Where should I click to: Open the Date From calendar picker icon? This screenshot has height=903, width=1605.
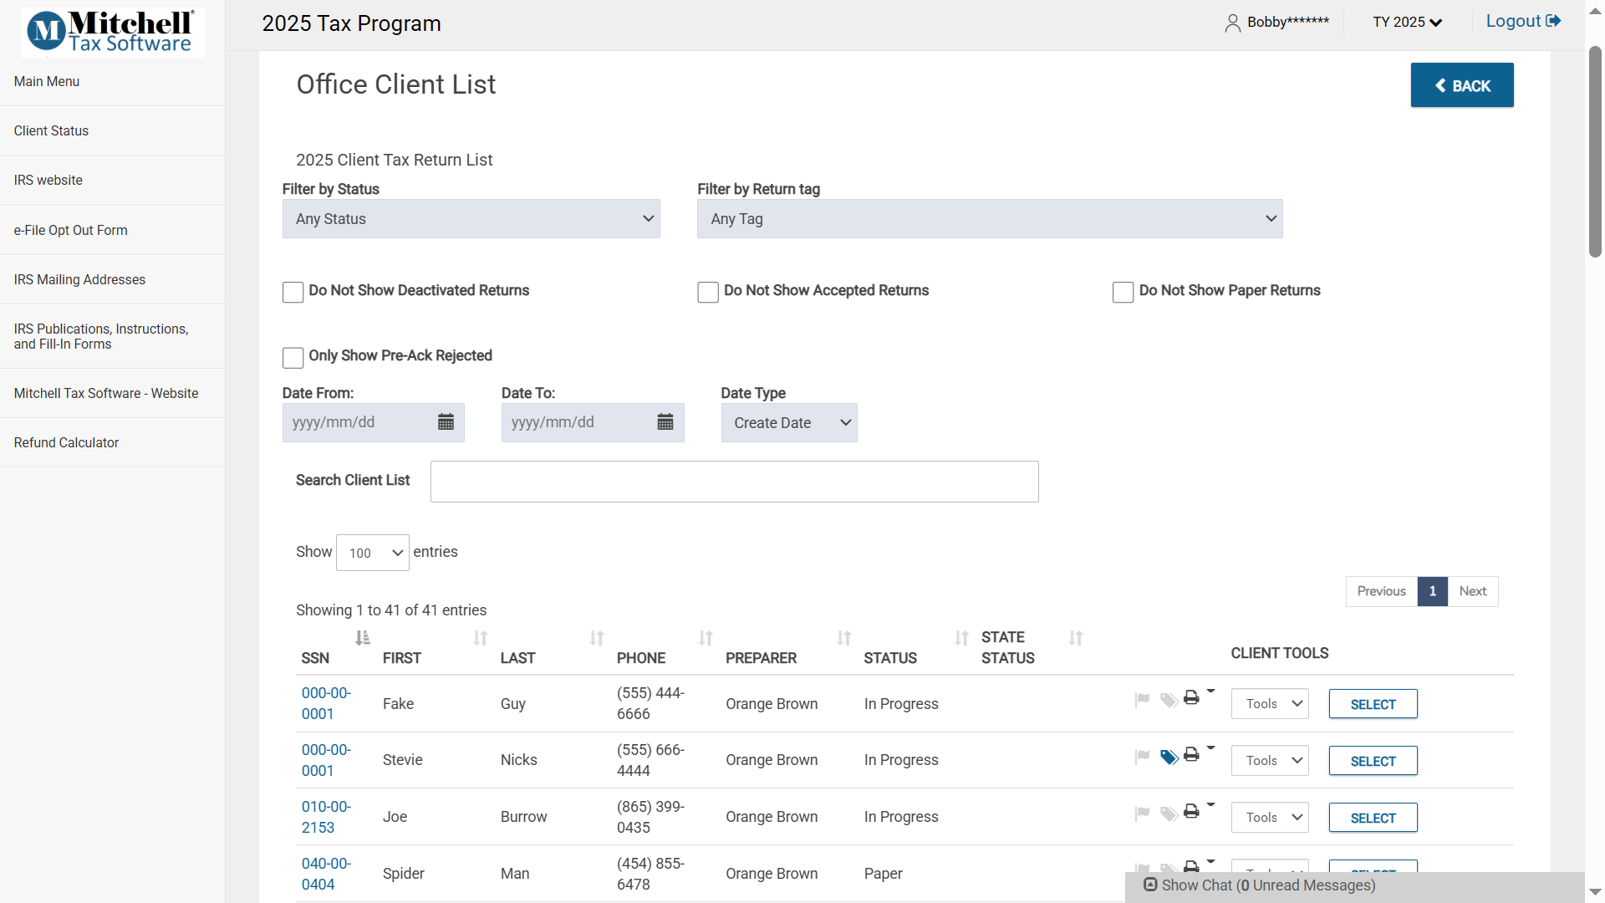[446, 422]
